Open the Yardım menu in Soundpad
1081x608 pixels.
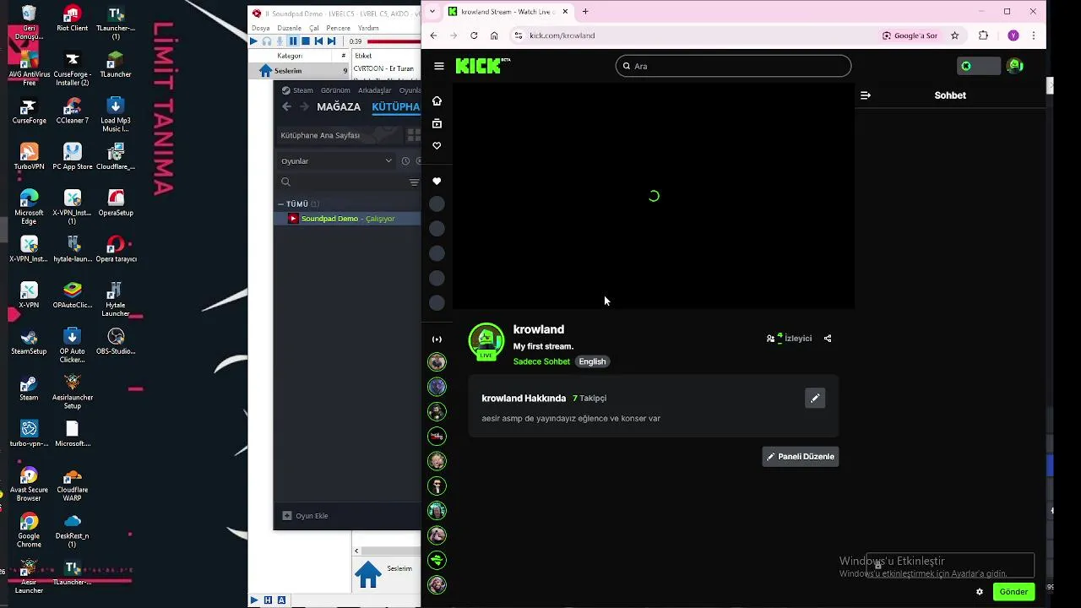pyautogui.click(x=368, y=28)
